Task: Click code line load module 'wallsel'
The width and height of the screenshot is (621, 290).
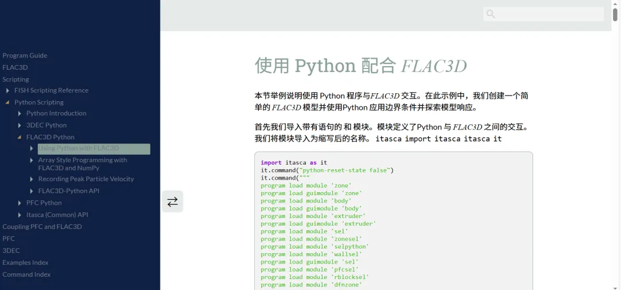Action: point(311,254)
